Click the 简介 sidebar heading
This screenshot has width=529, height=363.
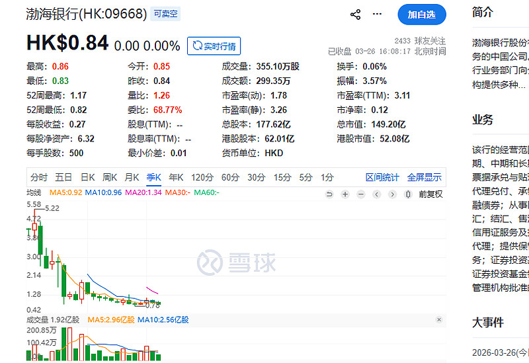click(483, 12)
